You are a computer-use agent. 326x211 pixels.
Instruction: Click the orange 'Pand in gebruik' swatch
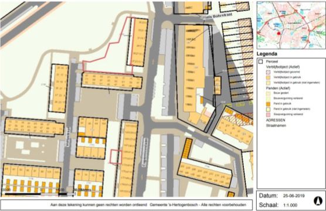268,104
